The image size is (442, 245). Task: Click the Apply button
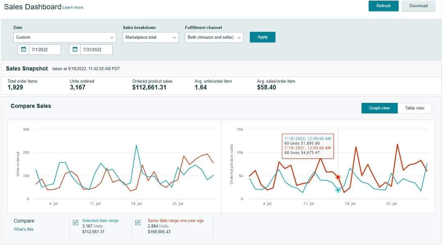(262, 37)
